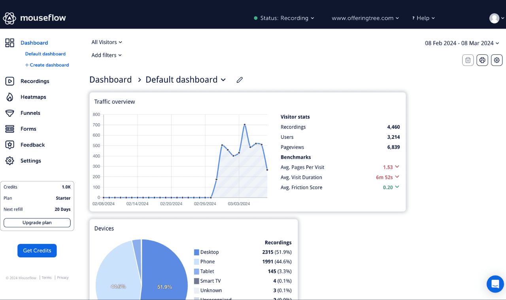
Task: Click the delete dashboard trash icon
Action: click(x=468, y=60)
